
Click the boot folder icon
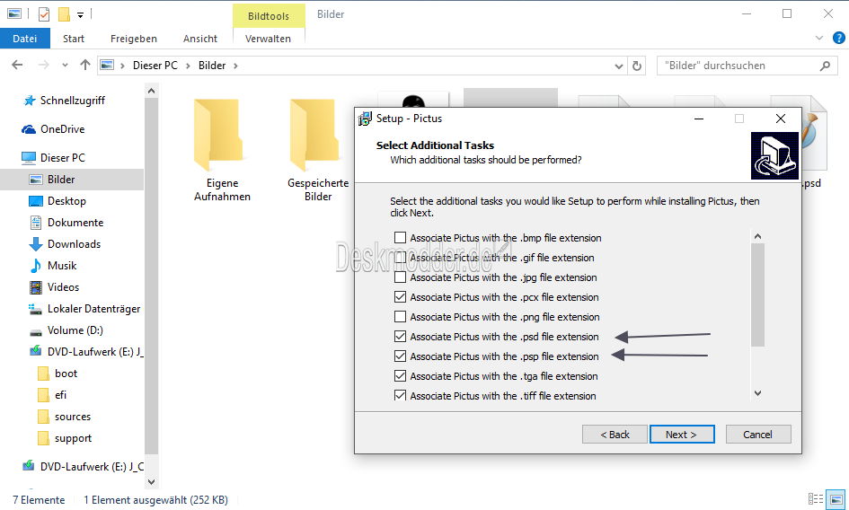click(x=43, y=374)
